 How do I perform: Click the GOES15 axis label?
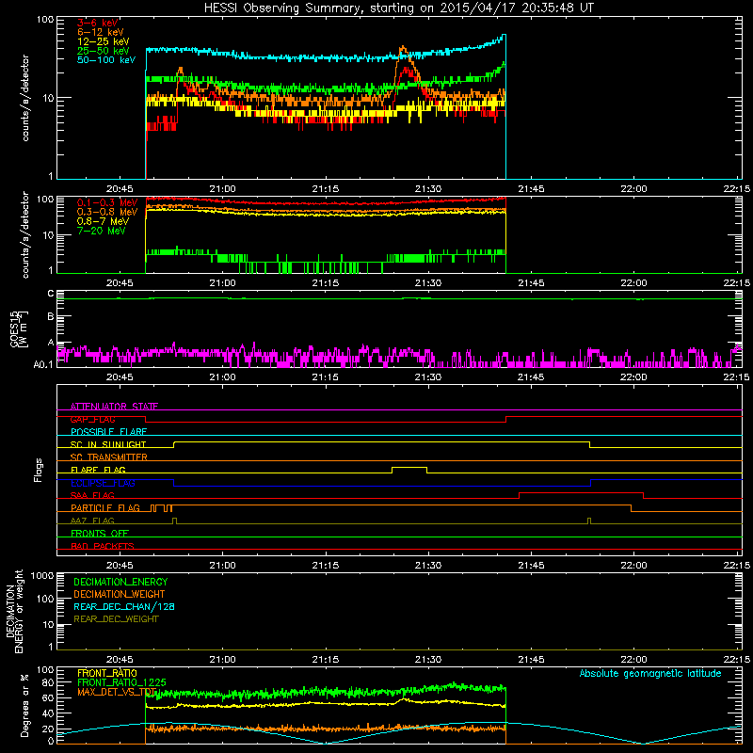click(x=19, y=329)
